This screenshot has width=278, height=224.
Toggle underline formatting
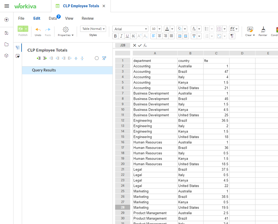point(127,36)
